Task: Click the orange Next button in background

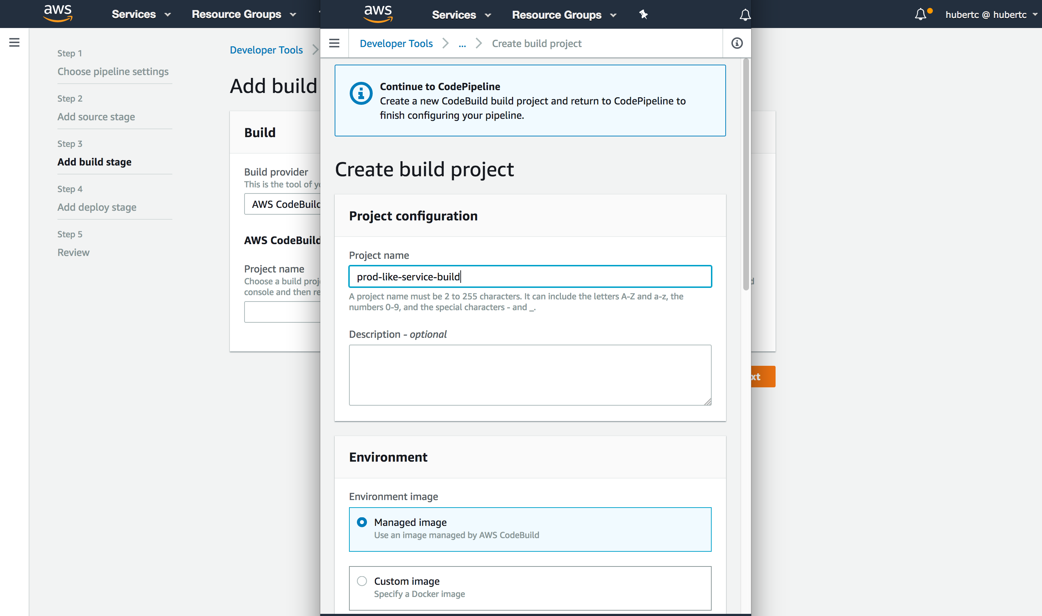Action: pos(763,377)
